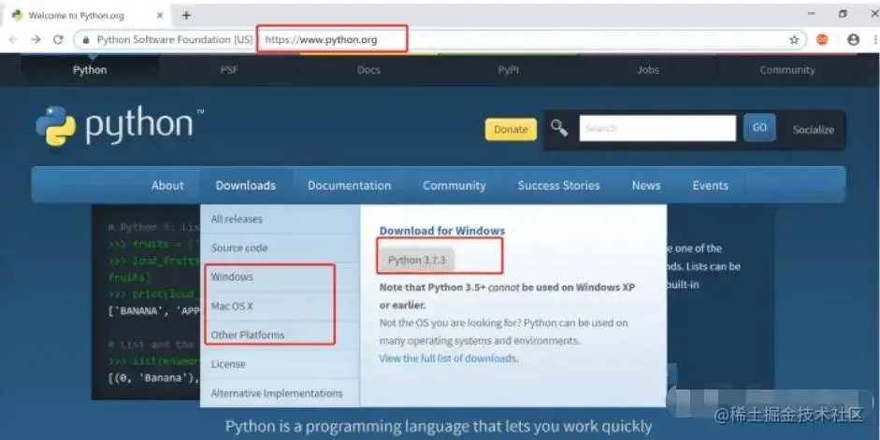880x440 pixels.
Task: Choose Other Platforms from Downloads menu
Action: [280, 335]
